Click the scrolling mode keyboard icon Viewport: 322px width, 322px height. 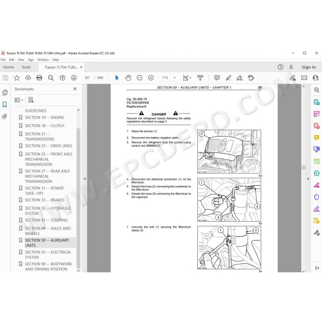pyautogui.click(x=200, y=78)
